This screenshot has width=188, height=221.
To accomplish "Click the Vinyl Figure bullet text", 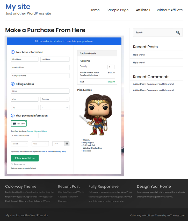I will (x=88, y=142).
